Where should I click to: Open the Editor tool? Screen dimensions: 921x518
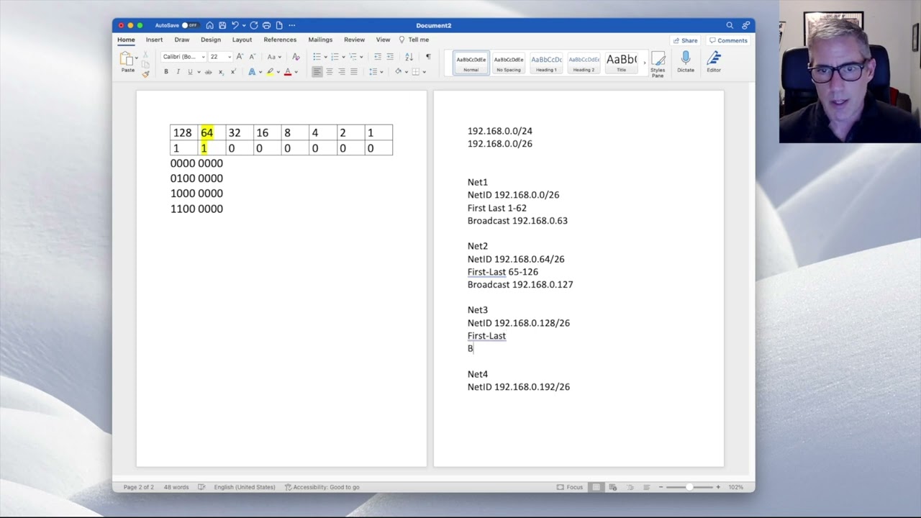click(714, 63)
